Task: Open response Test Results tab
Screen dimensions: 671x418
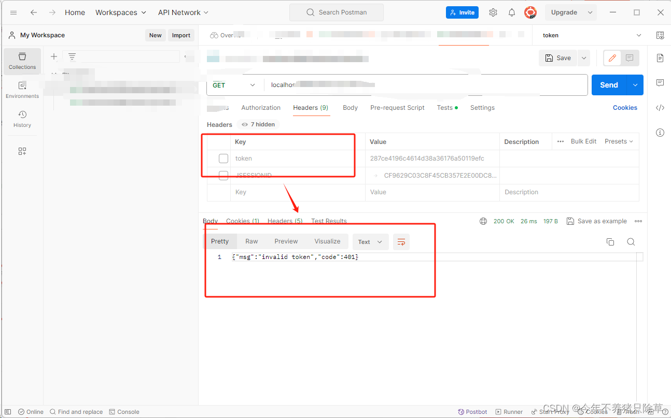Action: pos(329,221)
